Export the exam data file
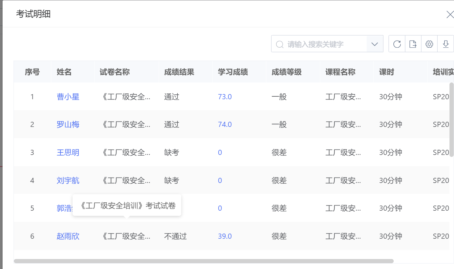Viewport: 454px width, 269px height. click(x=413, y=43)
